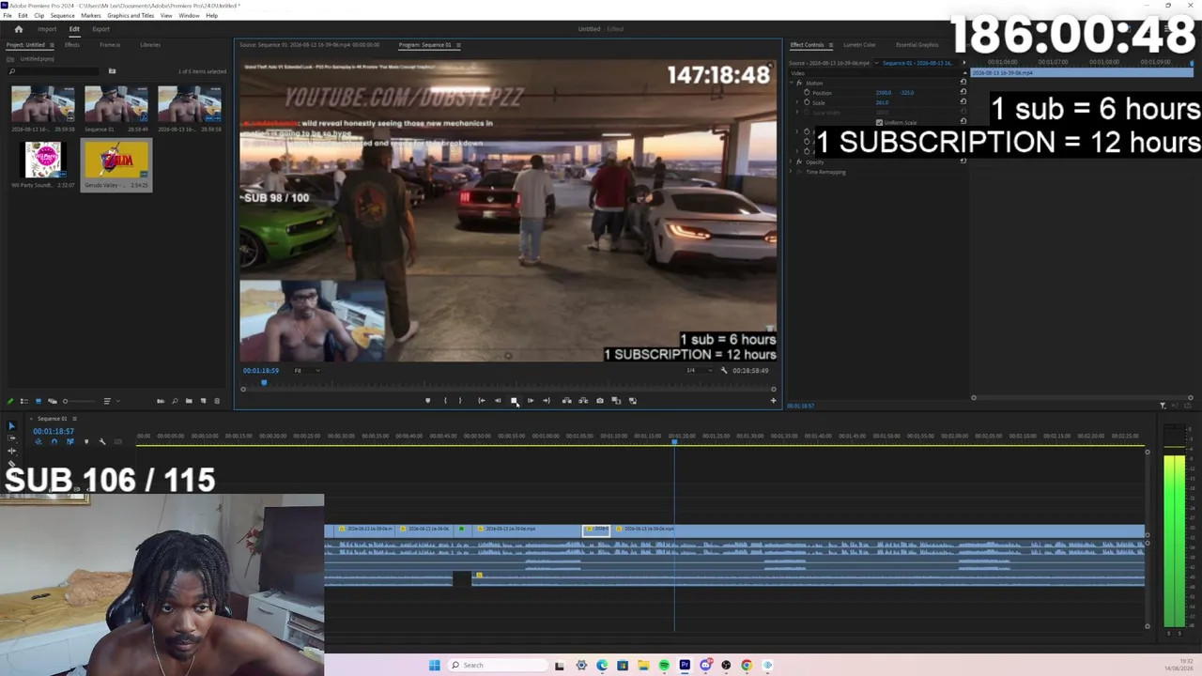1202x676 pixels.
Task: Click the Go to In point icon
Action: click(x=482, y=401)
